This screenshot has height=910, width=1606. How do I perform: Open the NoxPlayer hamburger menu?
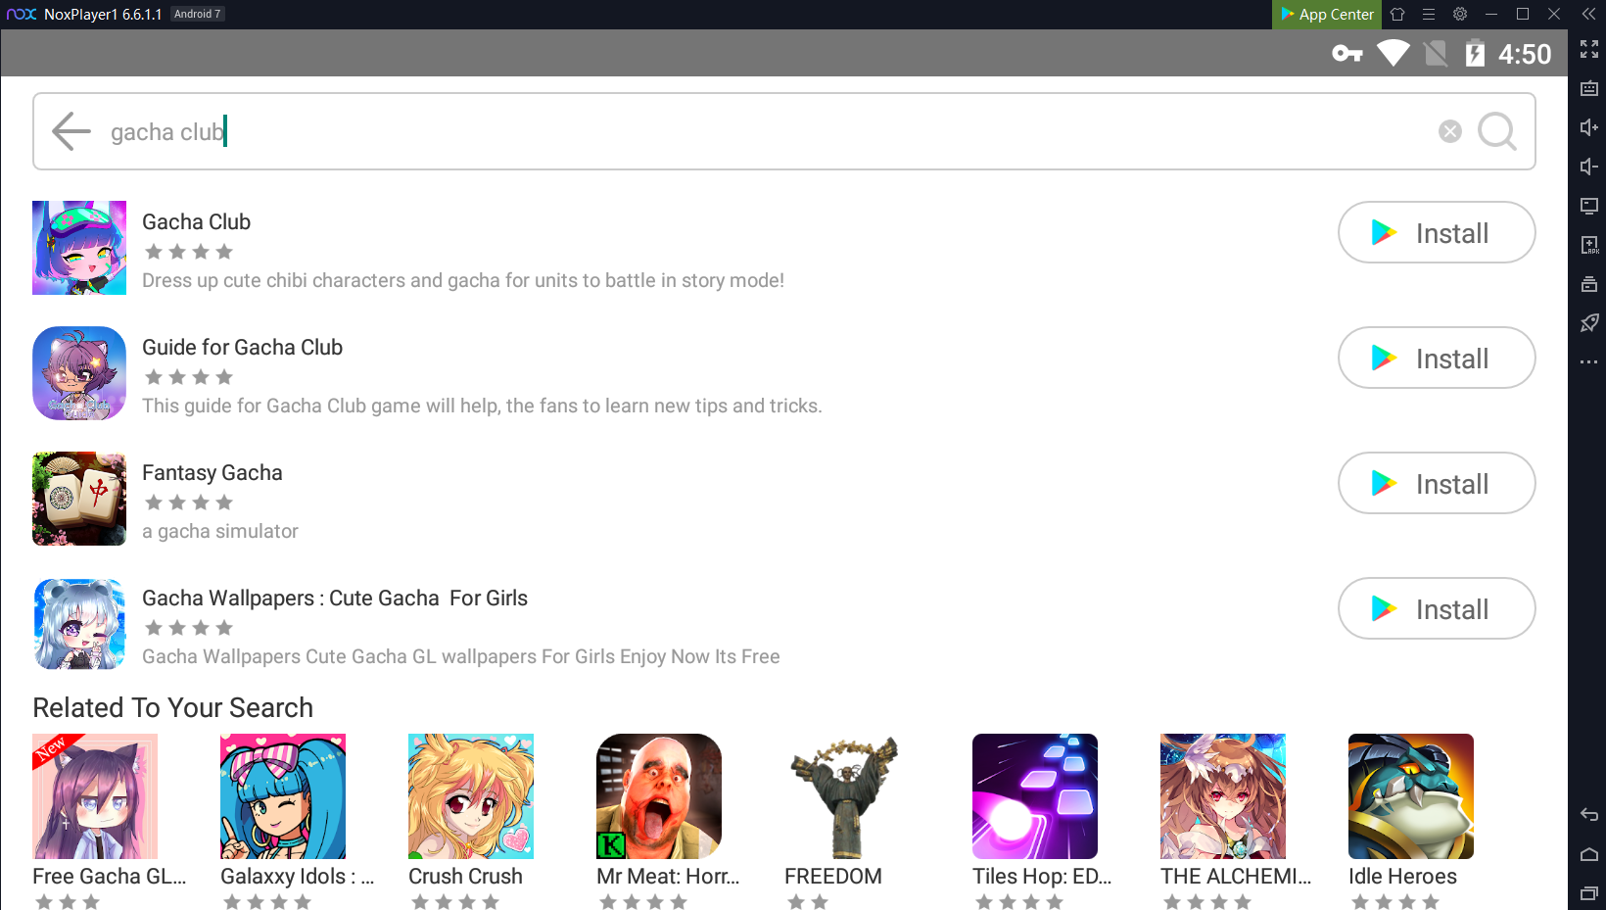pyautogui.click(x=1429, y=14)
